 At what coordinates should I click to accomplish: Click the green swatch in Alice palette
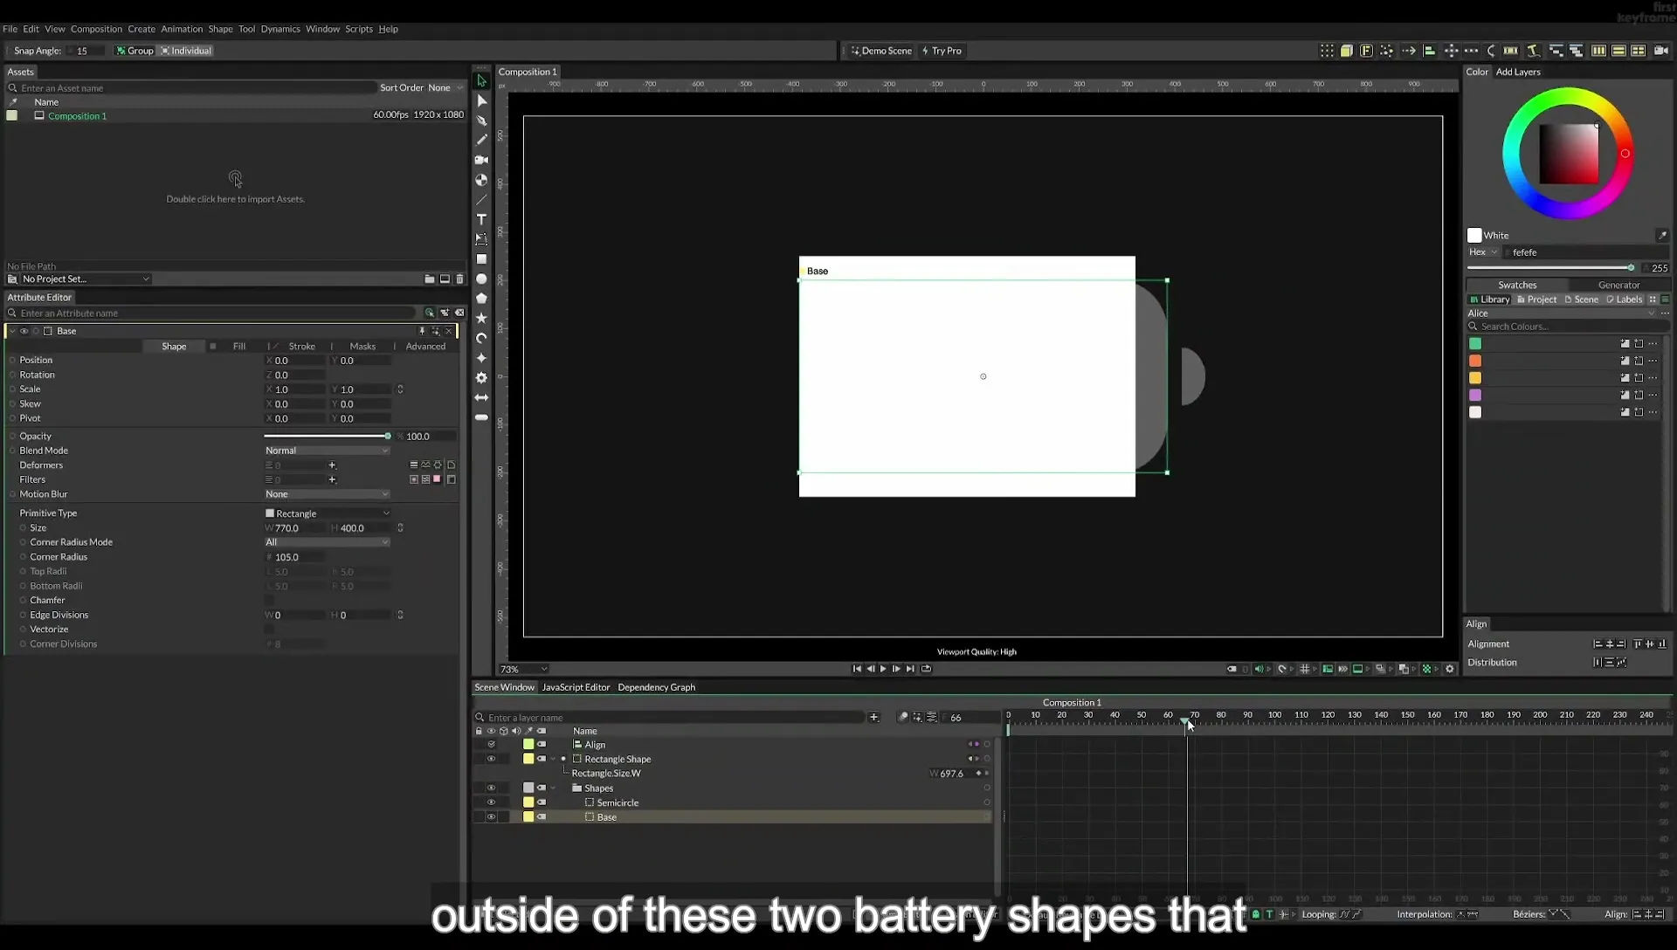(1475, 343)
